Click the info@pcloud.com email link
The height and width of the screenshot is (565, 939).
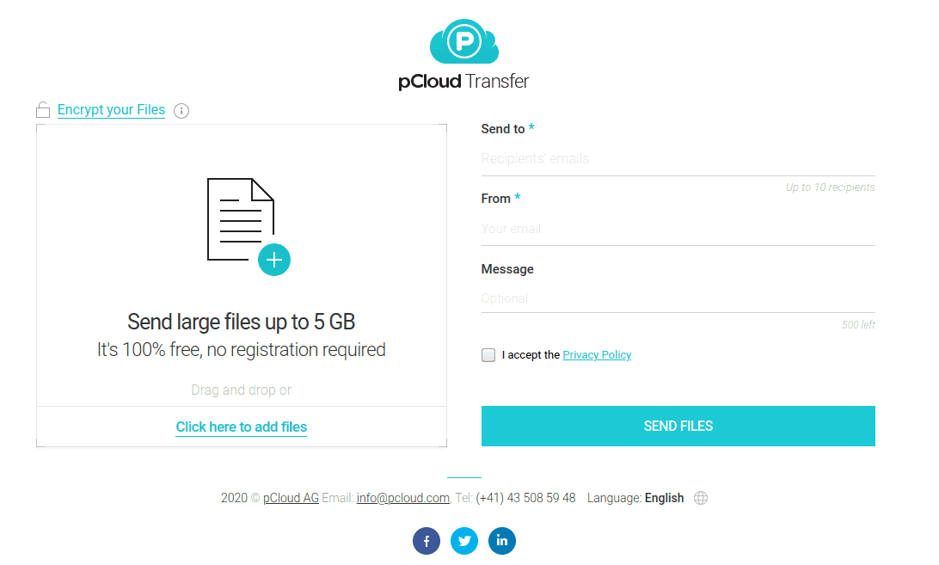click(x=403, y=498)
